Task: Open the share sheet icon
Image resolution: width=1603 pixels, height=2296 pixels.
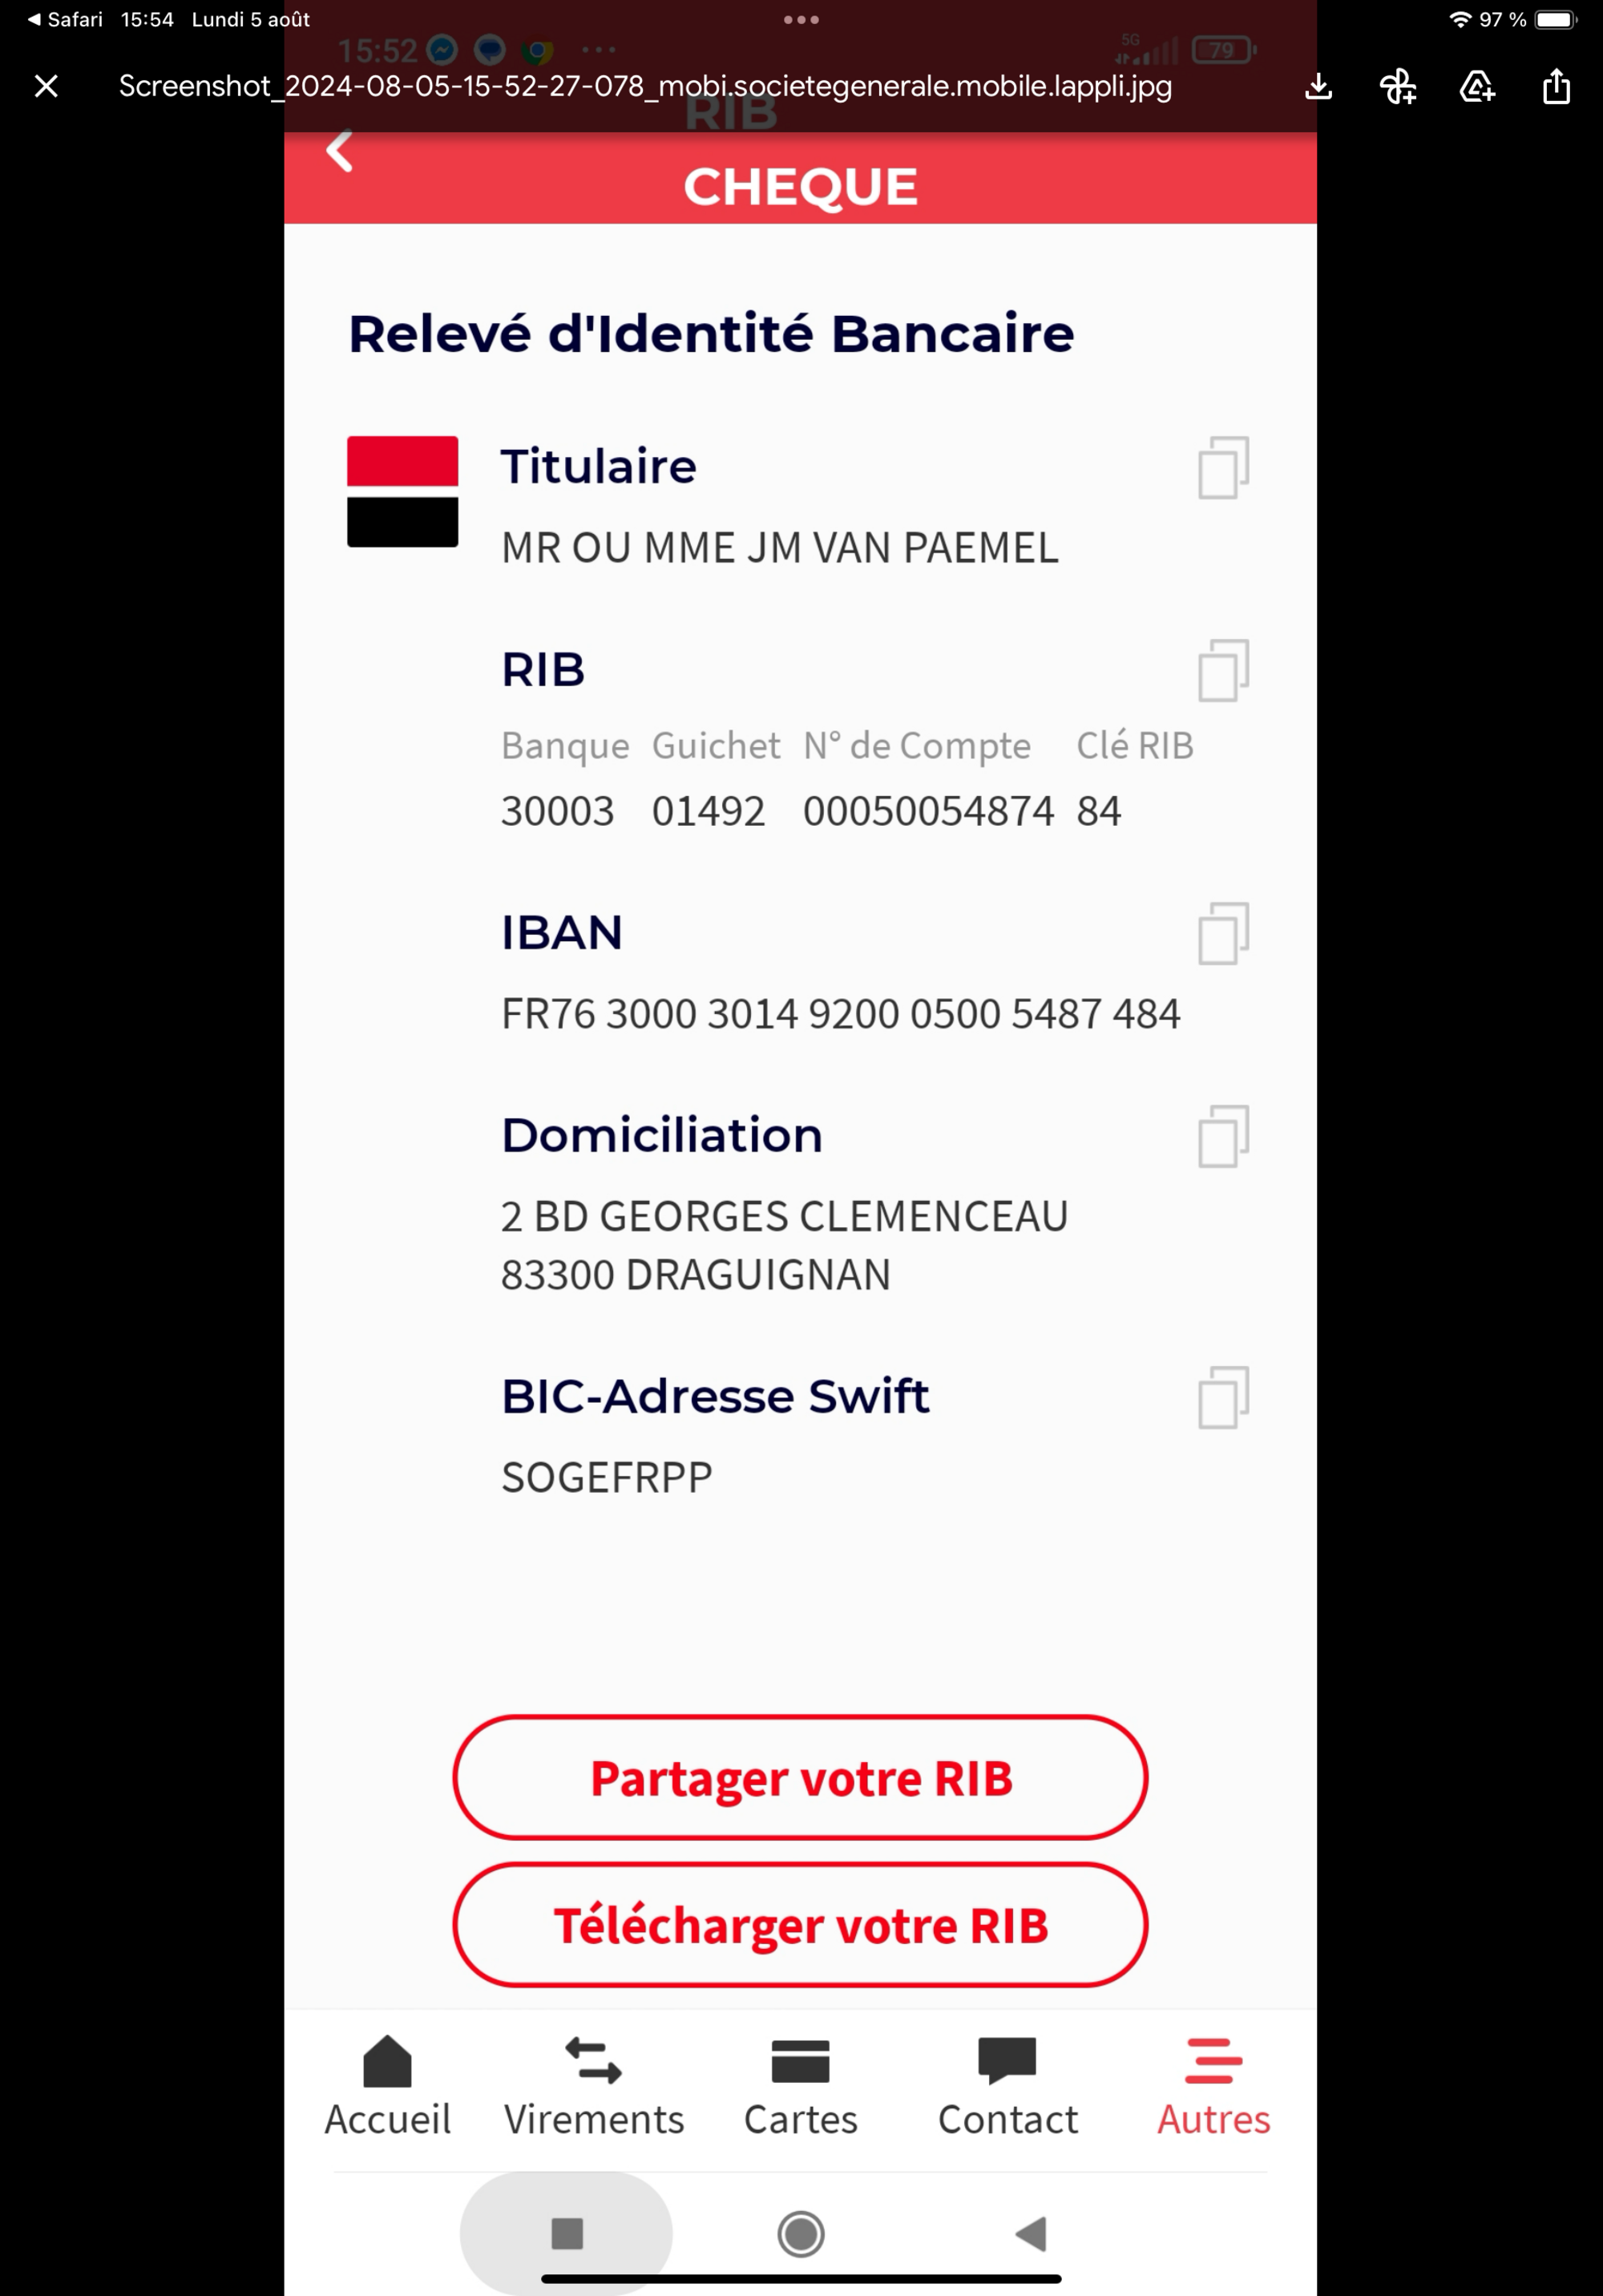Action: click(x=1556, y=87)
